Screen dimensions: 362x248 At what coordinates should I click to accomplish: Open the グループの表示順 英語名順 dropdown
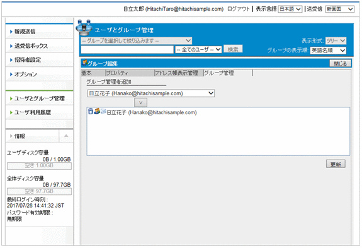coord(328,50)
